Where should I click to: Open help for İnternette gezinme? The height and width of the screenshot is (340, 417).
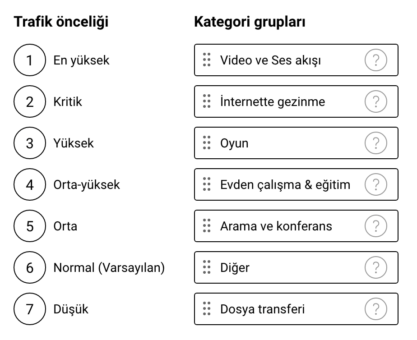pyautogui.click(x=375, y=101)
